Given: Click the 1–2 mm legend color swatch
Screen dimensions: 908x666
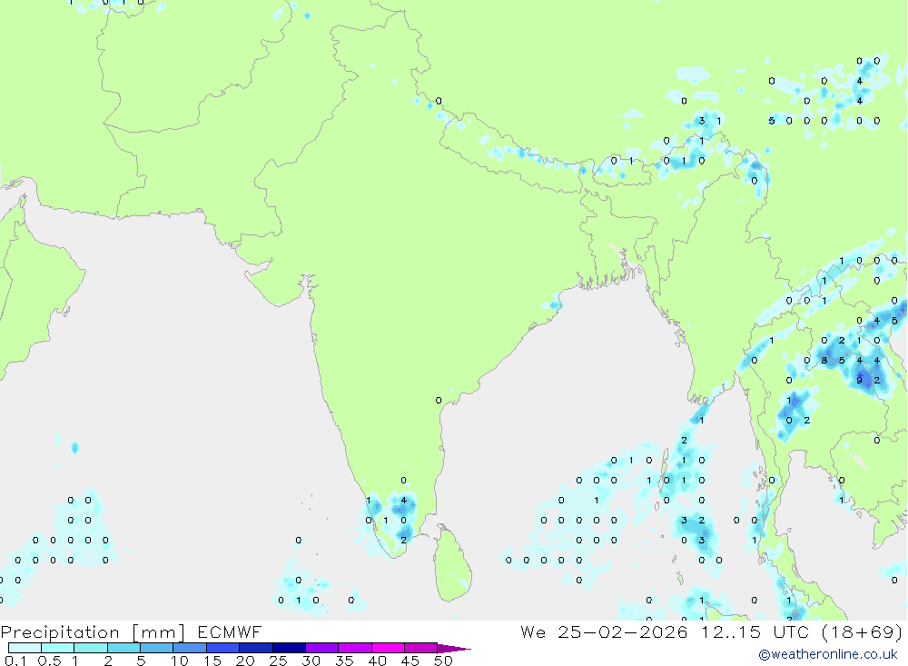Looking at the screenshot, I should (91, 648).
